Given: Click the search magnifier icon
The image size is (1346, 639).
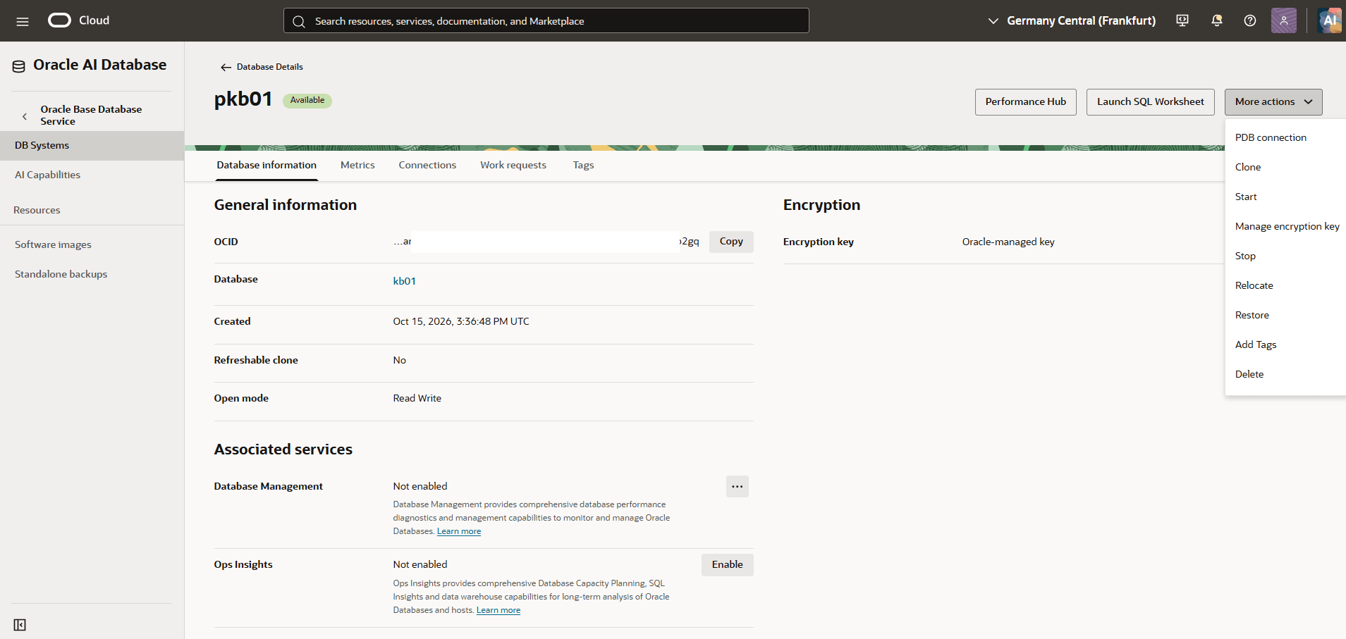Looking at the screenshot, I should click(299, 21).
